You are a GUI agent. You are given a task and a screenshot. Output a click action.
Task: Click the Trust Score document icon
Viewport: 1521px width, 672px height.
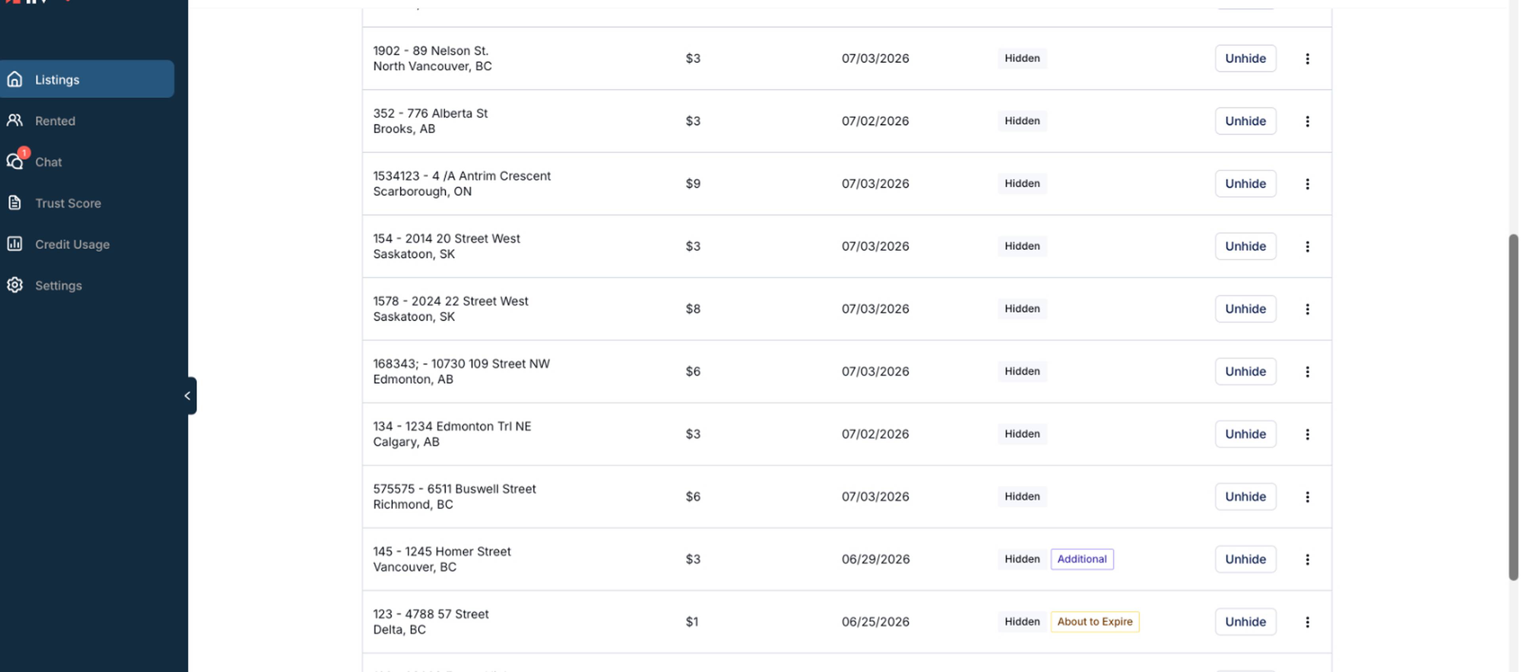pyautogui.click(x=15, y=203)
